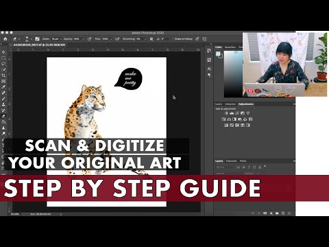329x247 pixels.
Task: Open the Mode dropdown showing Brush
Action: 56,39
